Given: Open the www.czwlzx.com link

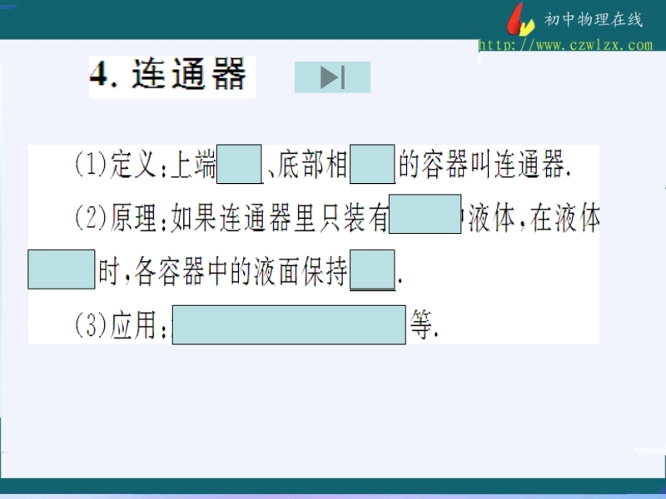Looking at the screenshot, I should [x=565, y=45].
